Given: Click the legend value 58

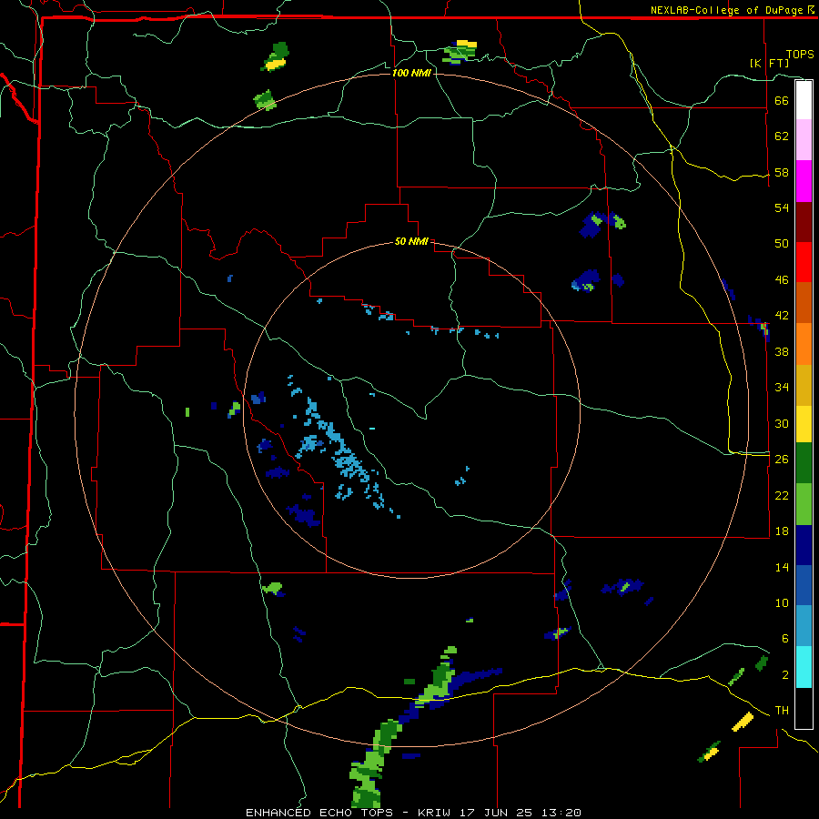Looking at the screenshot, I should (782, 172).
